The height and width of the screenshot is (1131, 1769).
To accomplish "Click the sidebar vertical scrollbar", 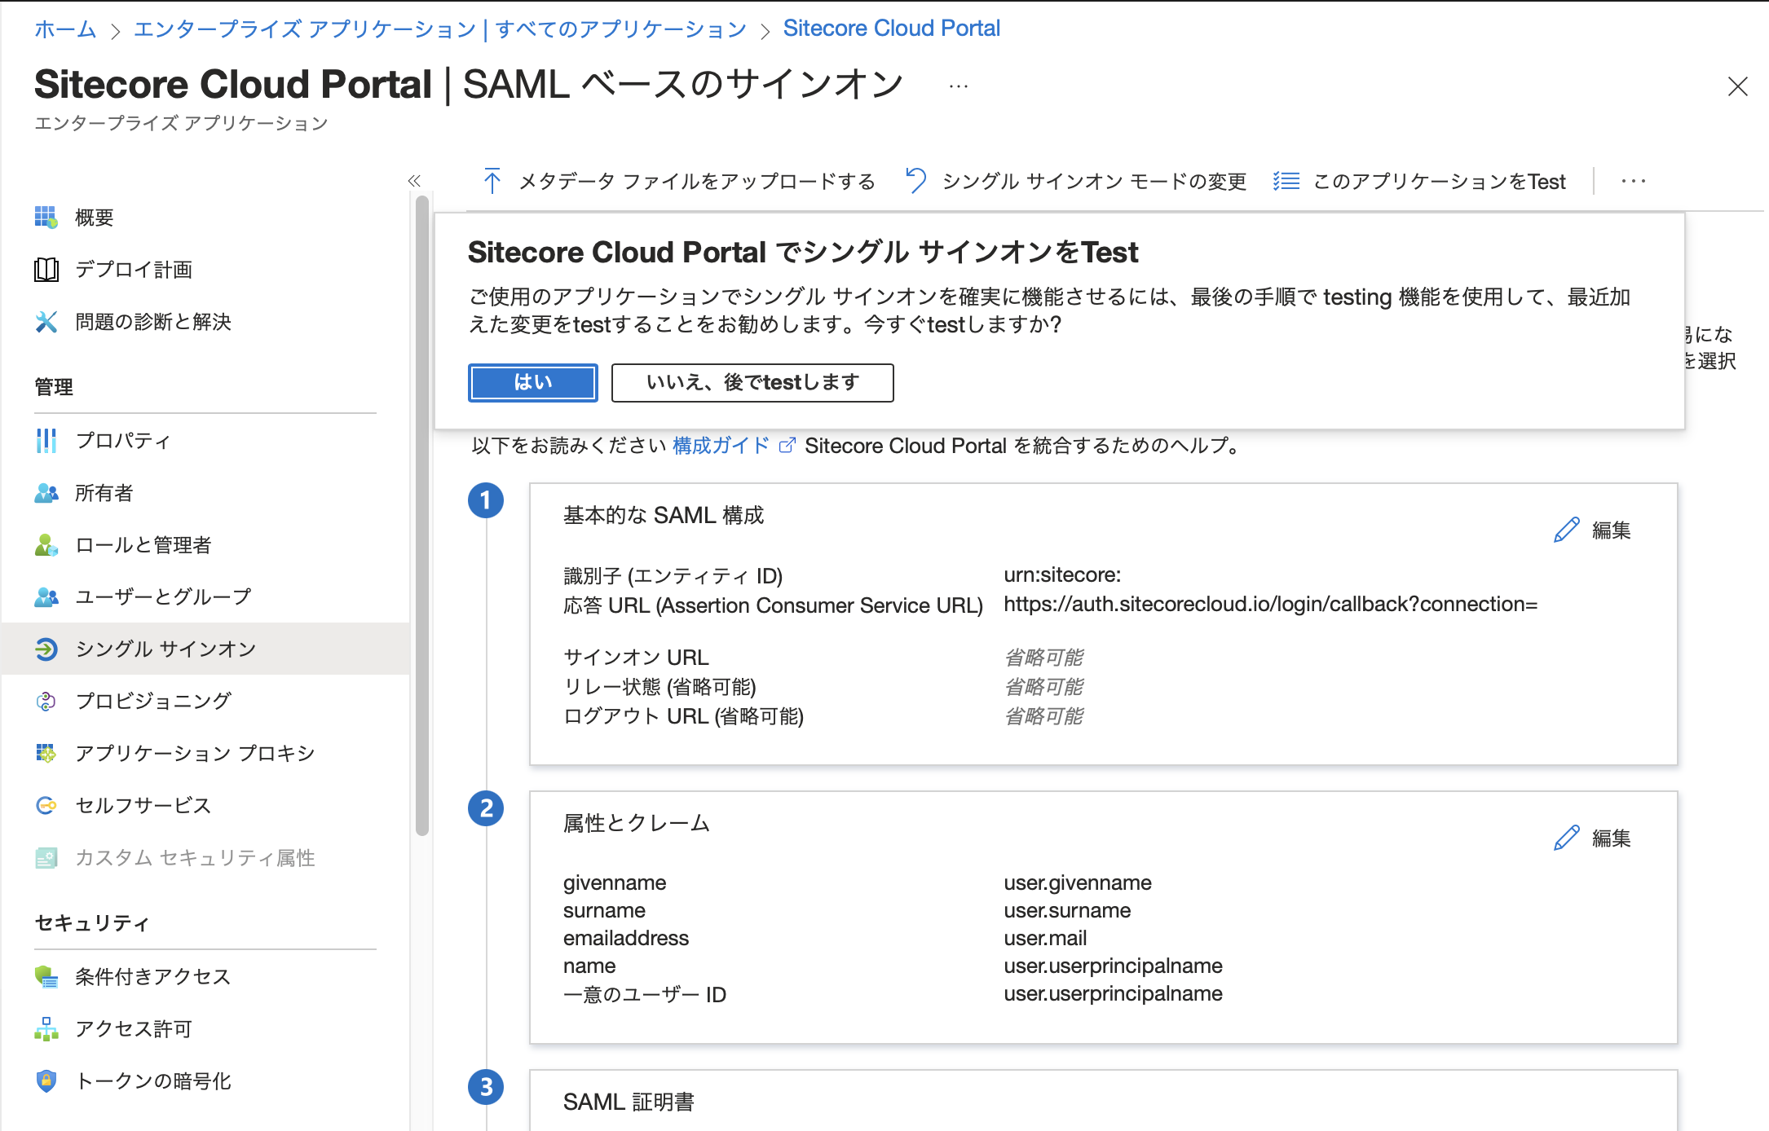I will [x=421, y=516].
